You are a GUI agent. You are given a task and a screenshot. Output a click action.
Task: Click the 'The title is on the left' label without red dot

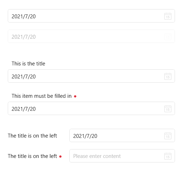[x=32, y=136]
